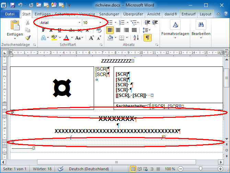Image resolution: width=230 pixels, height=173 pixels.
Task: Save the document via the floppy disk icon
Action: [x=13, y=5]
